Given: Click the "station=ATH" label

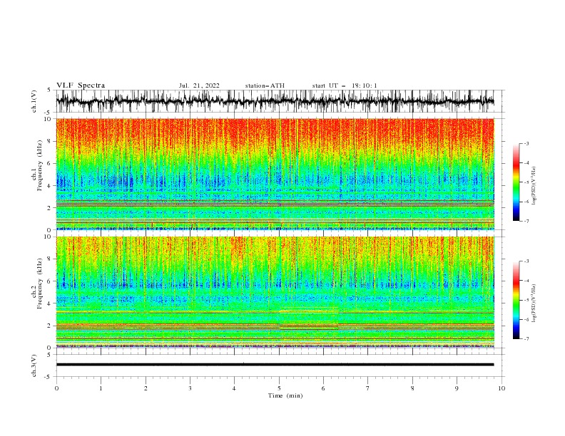Looking at the screenshot, I should 265,85.
